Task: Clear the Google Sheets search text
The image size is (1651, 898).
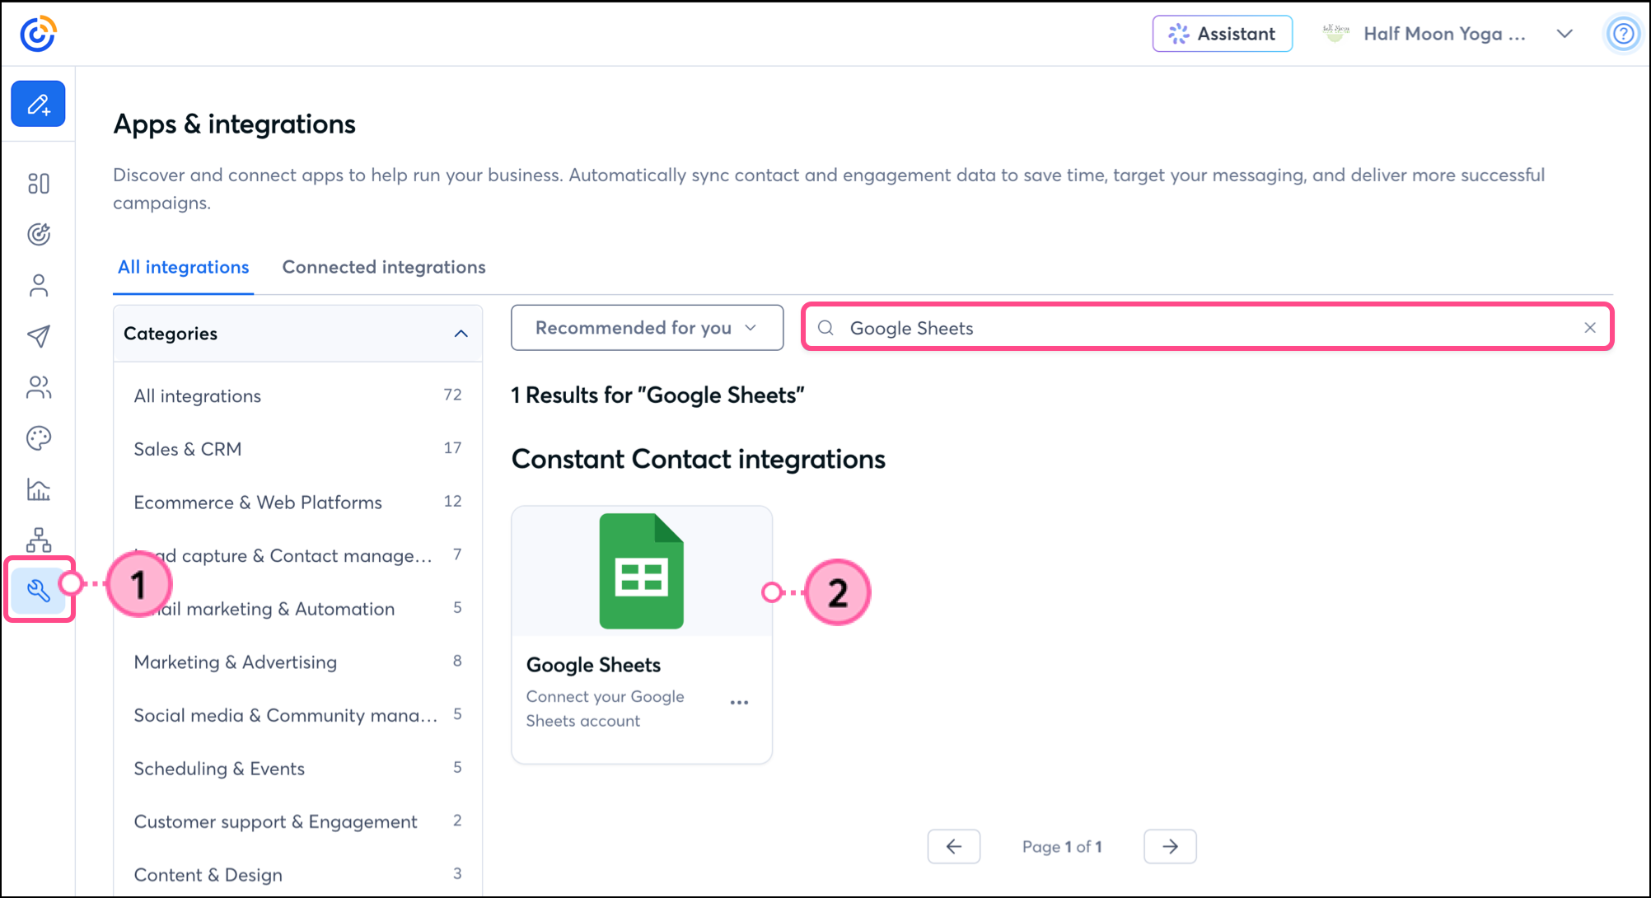Action: coord(1590,328)
